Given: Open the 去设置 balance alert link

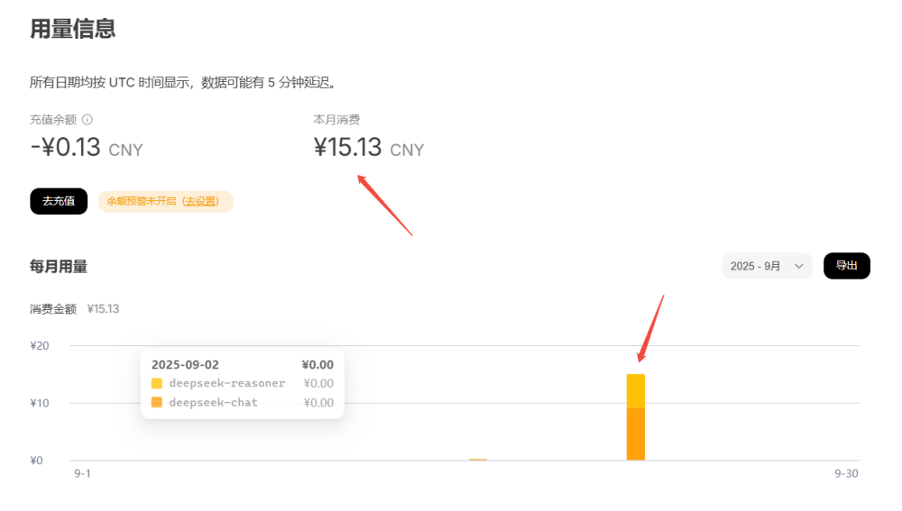Looking at the screenshot, I should pos(200,201).
